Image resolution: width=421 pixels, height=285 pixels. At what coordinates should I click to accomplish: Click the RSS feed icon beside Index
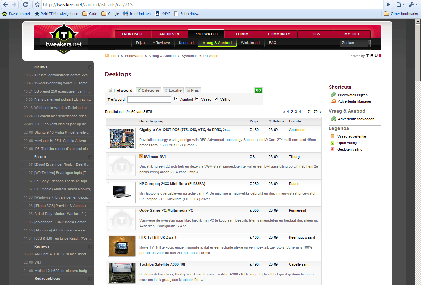point(107,56)
